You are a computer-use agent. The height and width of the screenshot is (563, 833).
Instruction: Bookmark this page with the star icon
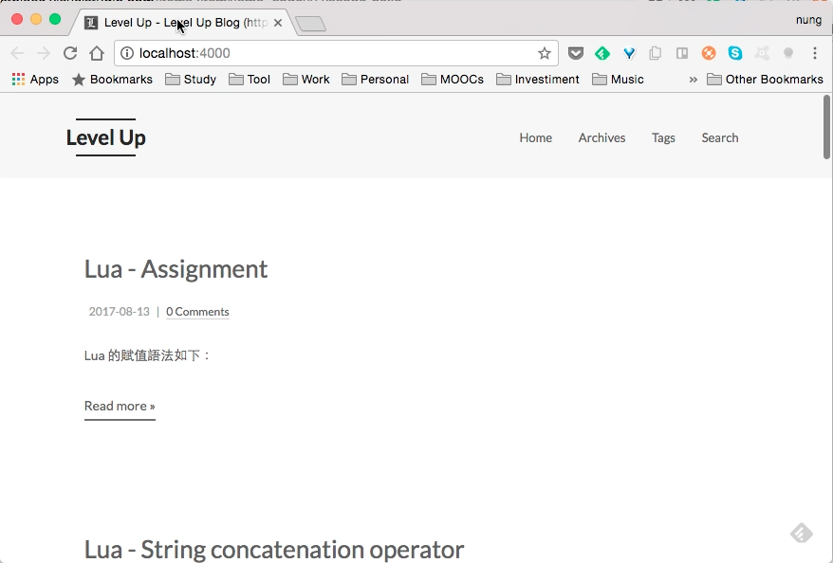[544, 53]
